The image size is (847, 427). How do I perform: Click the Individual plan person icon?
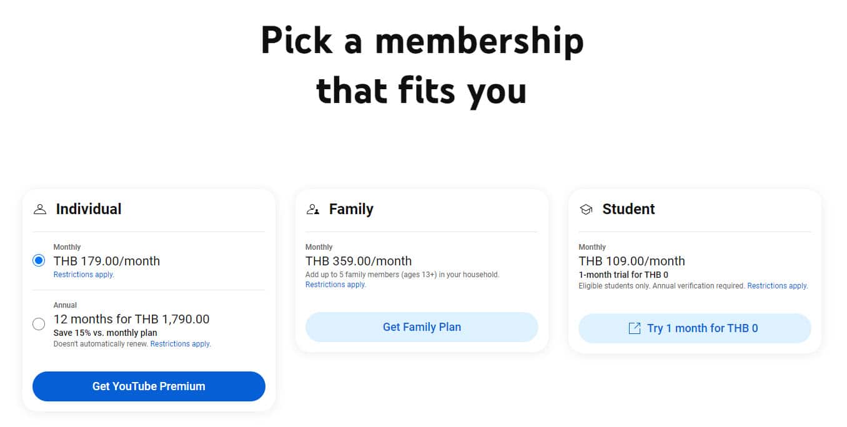click(40, 209)
